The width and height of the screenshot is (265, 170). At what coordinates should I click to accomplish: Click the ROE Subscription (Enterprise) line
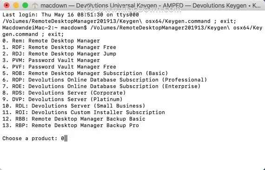(x=101, y=86)
